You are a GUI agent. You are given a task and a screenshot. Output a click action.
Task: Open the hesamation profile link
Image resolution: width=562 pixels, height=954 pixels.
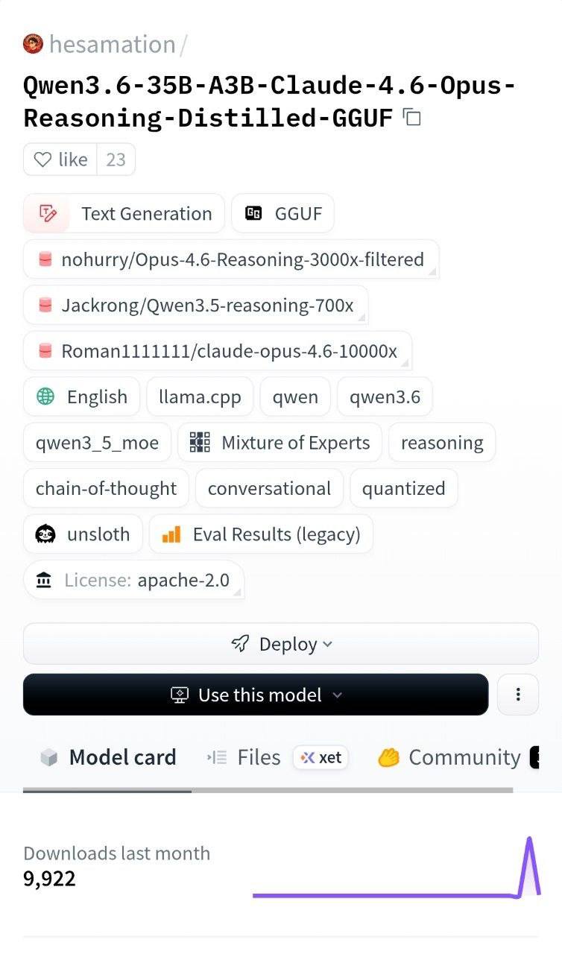[x=112, y=44]
